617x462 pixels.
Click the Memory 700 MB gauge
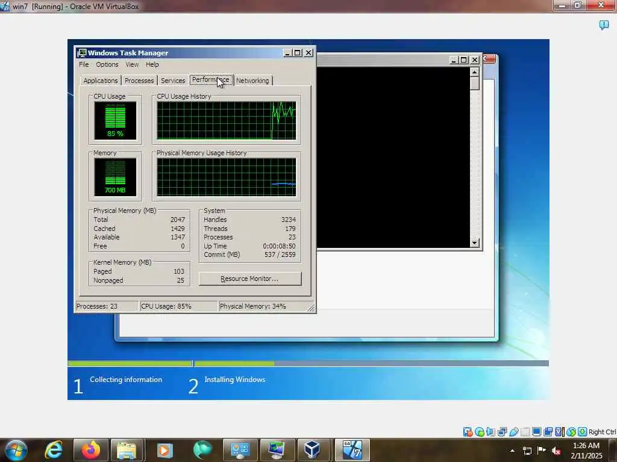pyautogui.click(x=115, y=177)
